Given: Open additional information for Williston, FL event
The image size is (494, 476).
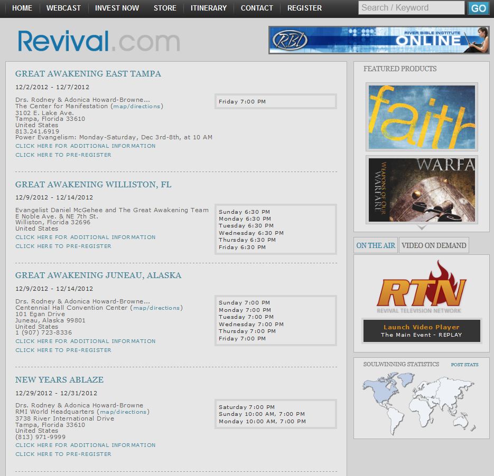Looking at the screenshot, I should (x=86, y=237).
